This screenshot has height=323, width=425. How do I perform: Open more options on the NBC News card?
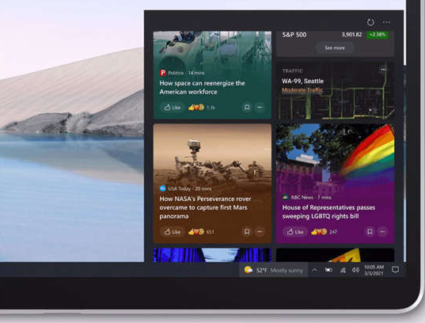(383, 232)
